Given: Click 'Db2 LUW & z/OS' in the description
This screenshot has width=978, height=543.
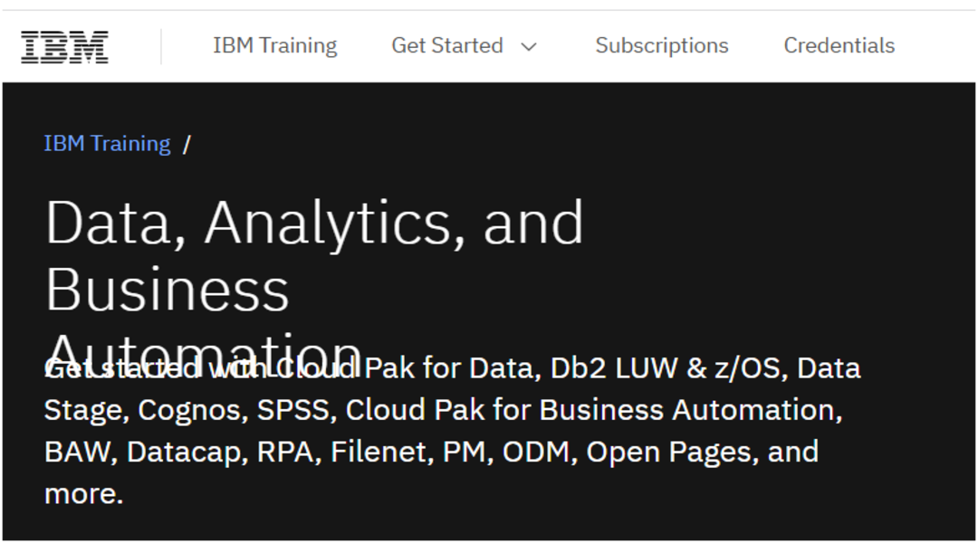Looking at the screenshot, I should click(x=666, y=367).
